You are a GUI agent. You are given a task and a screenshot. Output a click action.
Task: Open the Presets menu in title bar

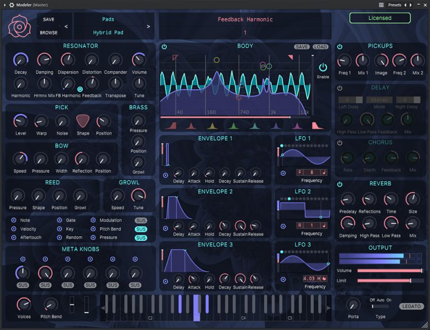(395, 4)
